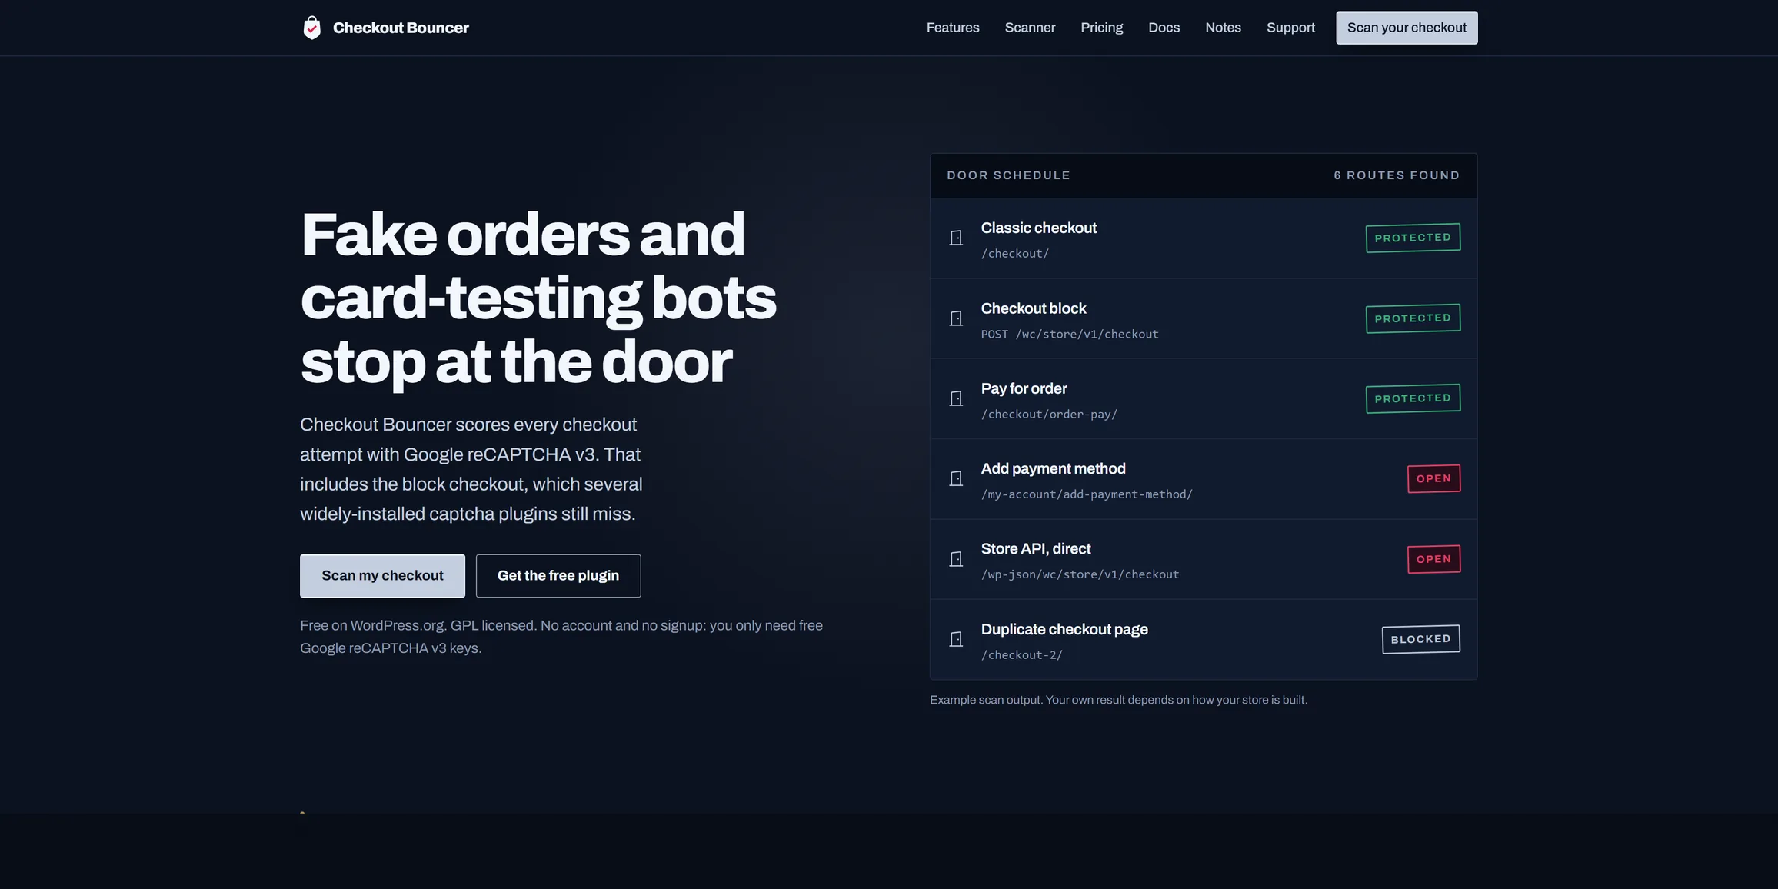
Task: Click the PROTECTED badge for Pay for order
Action: point(1413,398)
